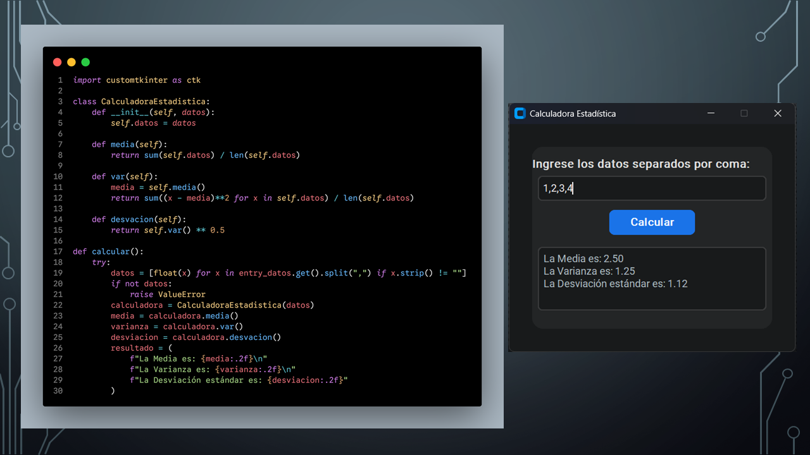Click the yellow traffic light in code window

click(71, 62)
